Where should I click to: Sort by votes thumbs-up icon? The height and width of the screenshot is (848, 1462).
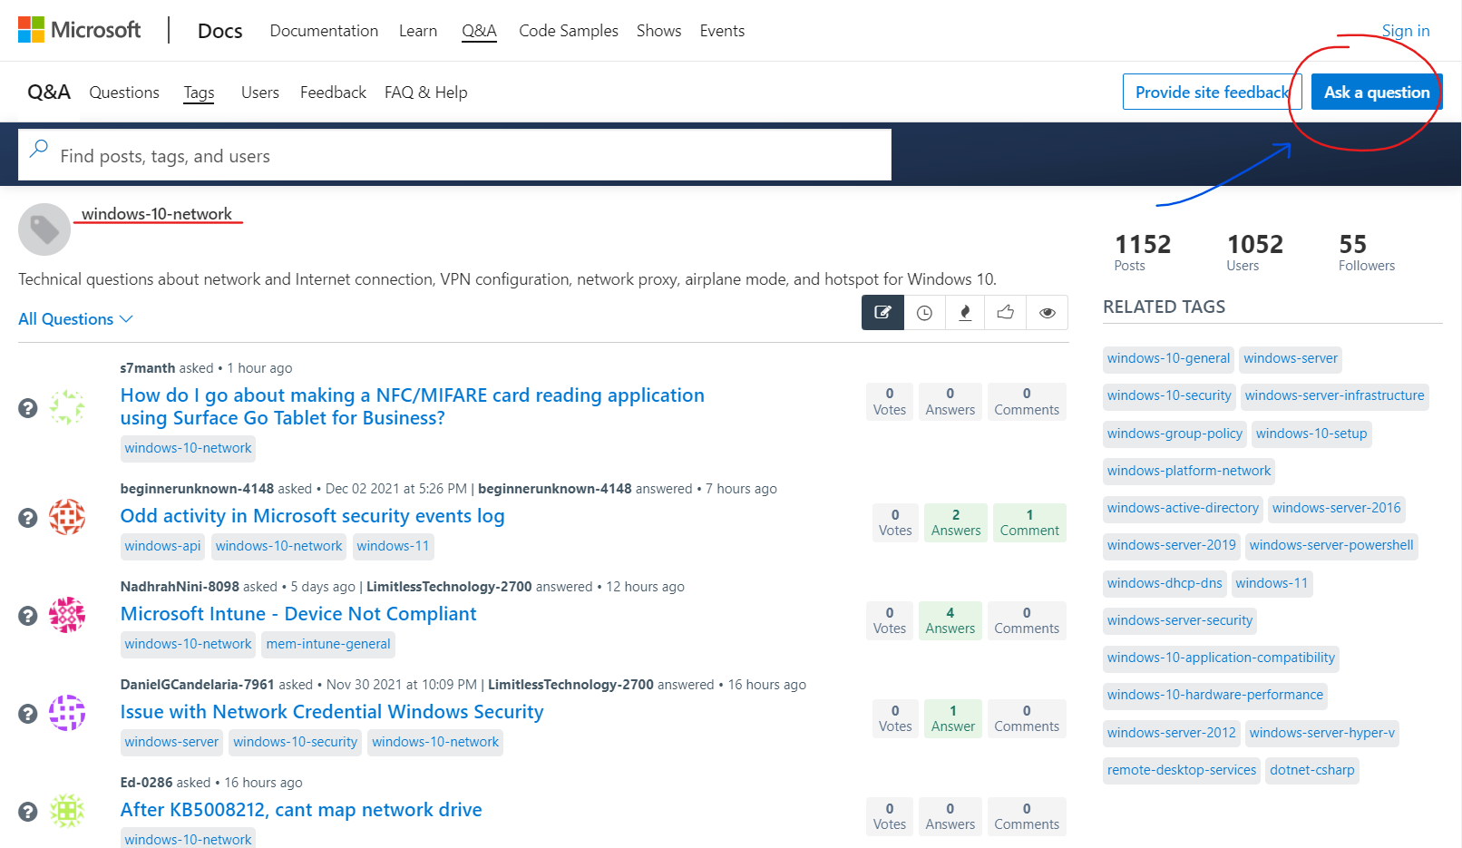(1006, 313)
